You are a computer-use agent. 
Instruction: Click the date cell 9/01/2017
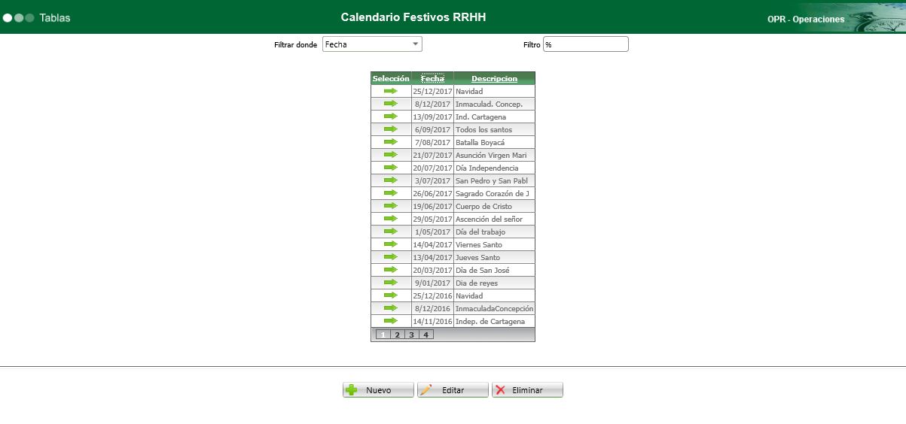coord(432,283)
